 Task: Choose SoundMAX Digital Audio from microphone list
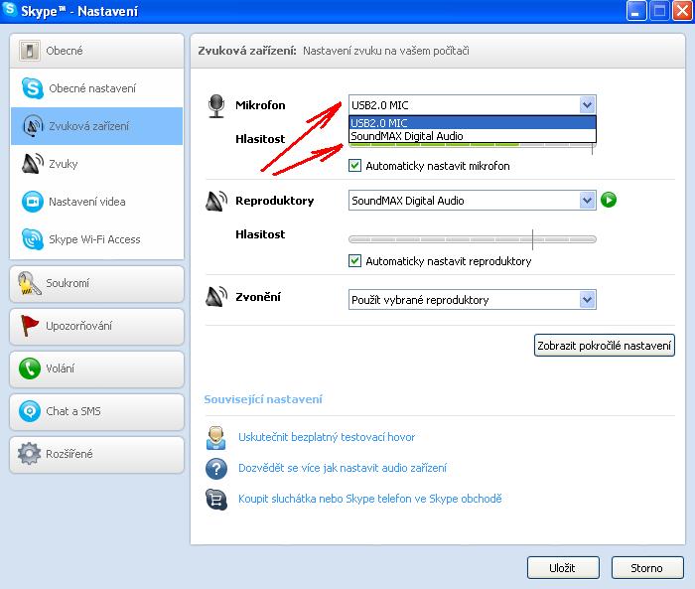coord(473,136)
